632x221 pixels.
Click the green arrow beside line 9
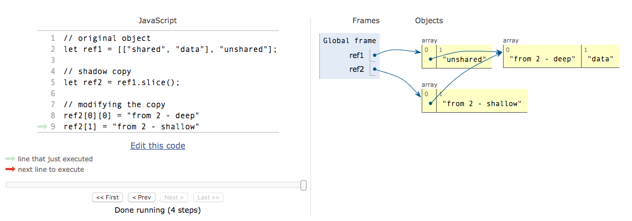(x=42, y=127)
